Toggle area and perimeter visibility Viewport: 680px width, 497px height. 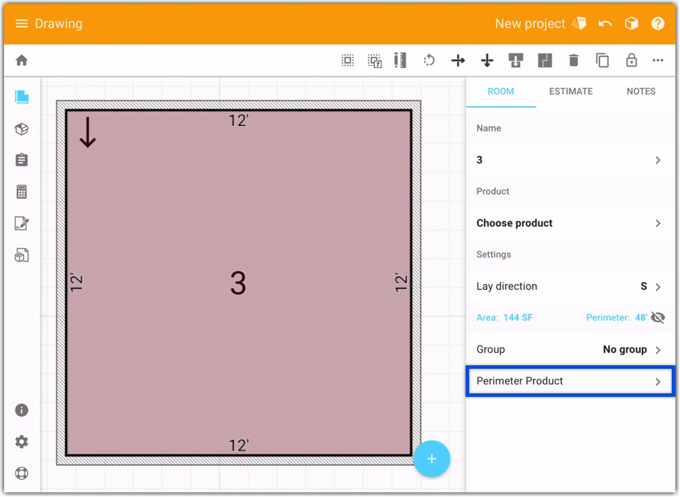tap(658, 318)
